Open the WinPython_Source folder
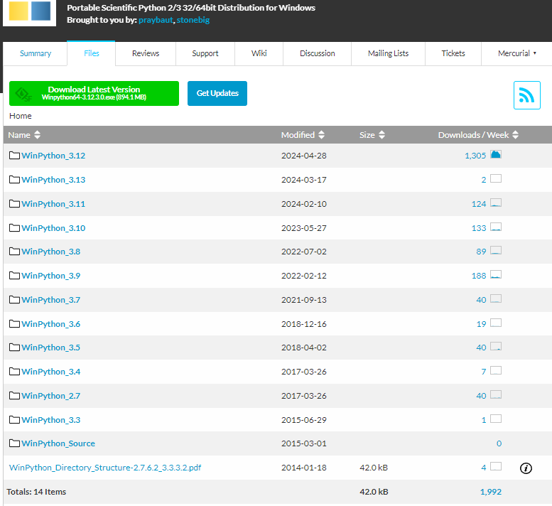Viewport: 552px width, 506px height. (58, 443)
